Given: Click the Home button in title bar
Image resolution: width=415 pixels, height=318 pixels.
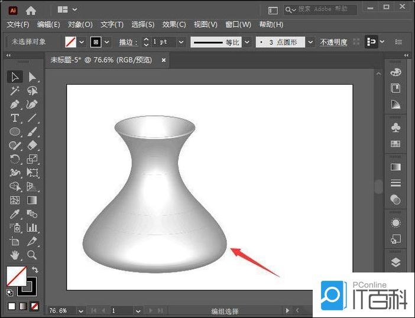Looking at the screenshot, I should pyautogui.click(x=31, y=10).
